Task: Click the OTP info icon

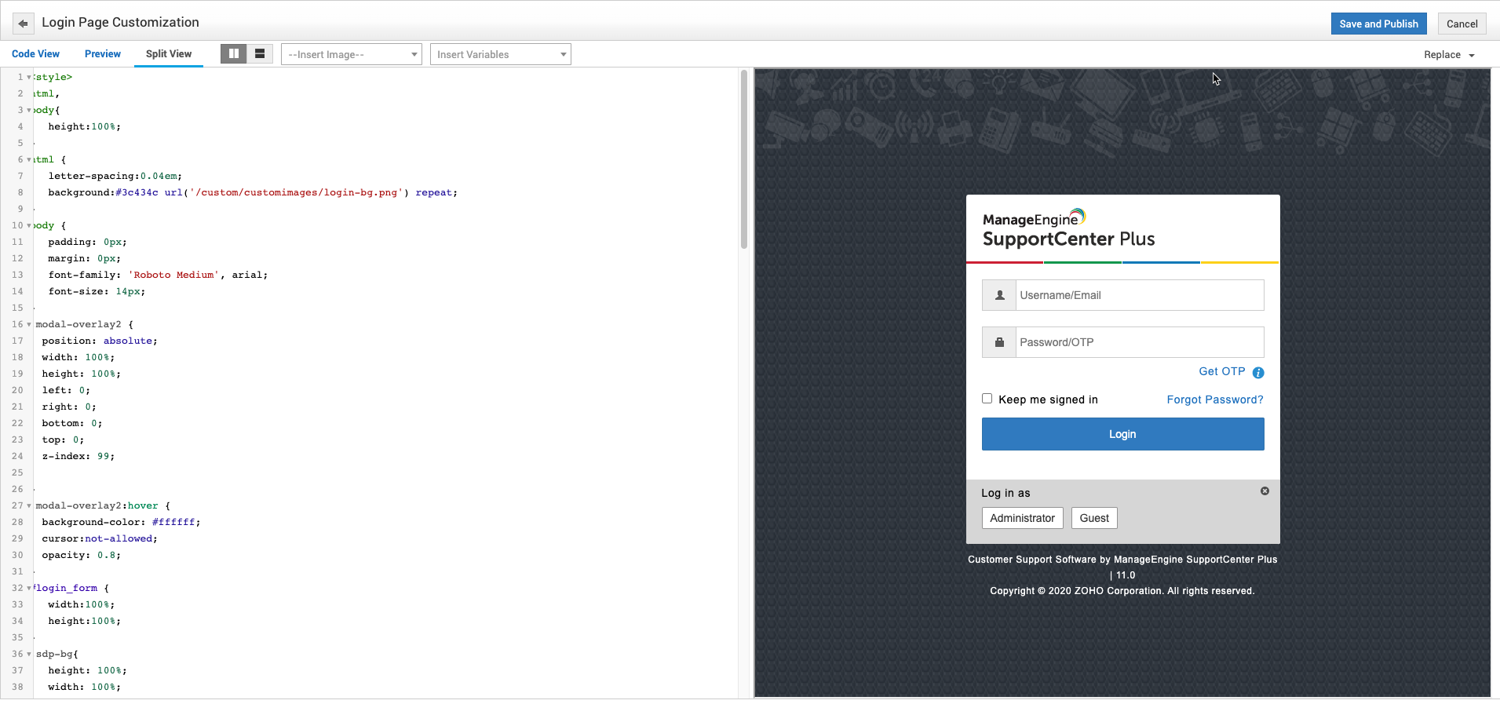Action: 1258,373
